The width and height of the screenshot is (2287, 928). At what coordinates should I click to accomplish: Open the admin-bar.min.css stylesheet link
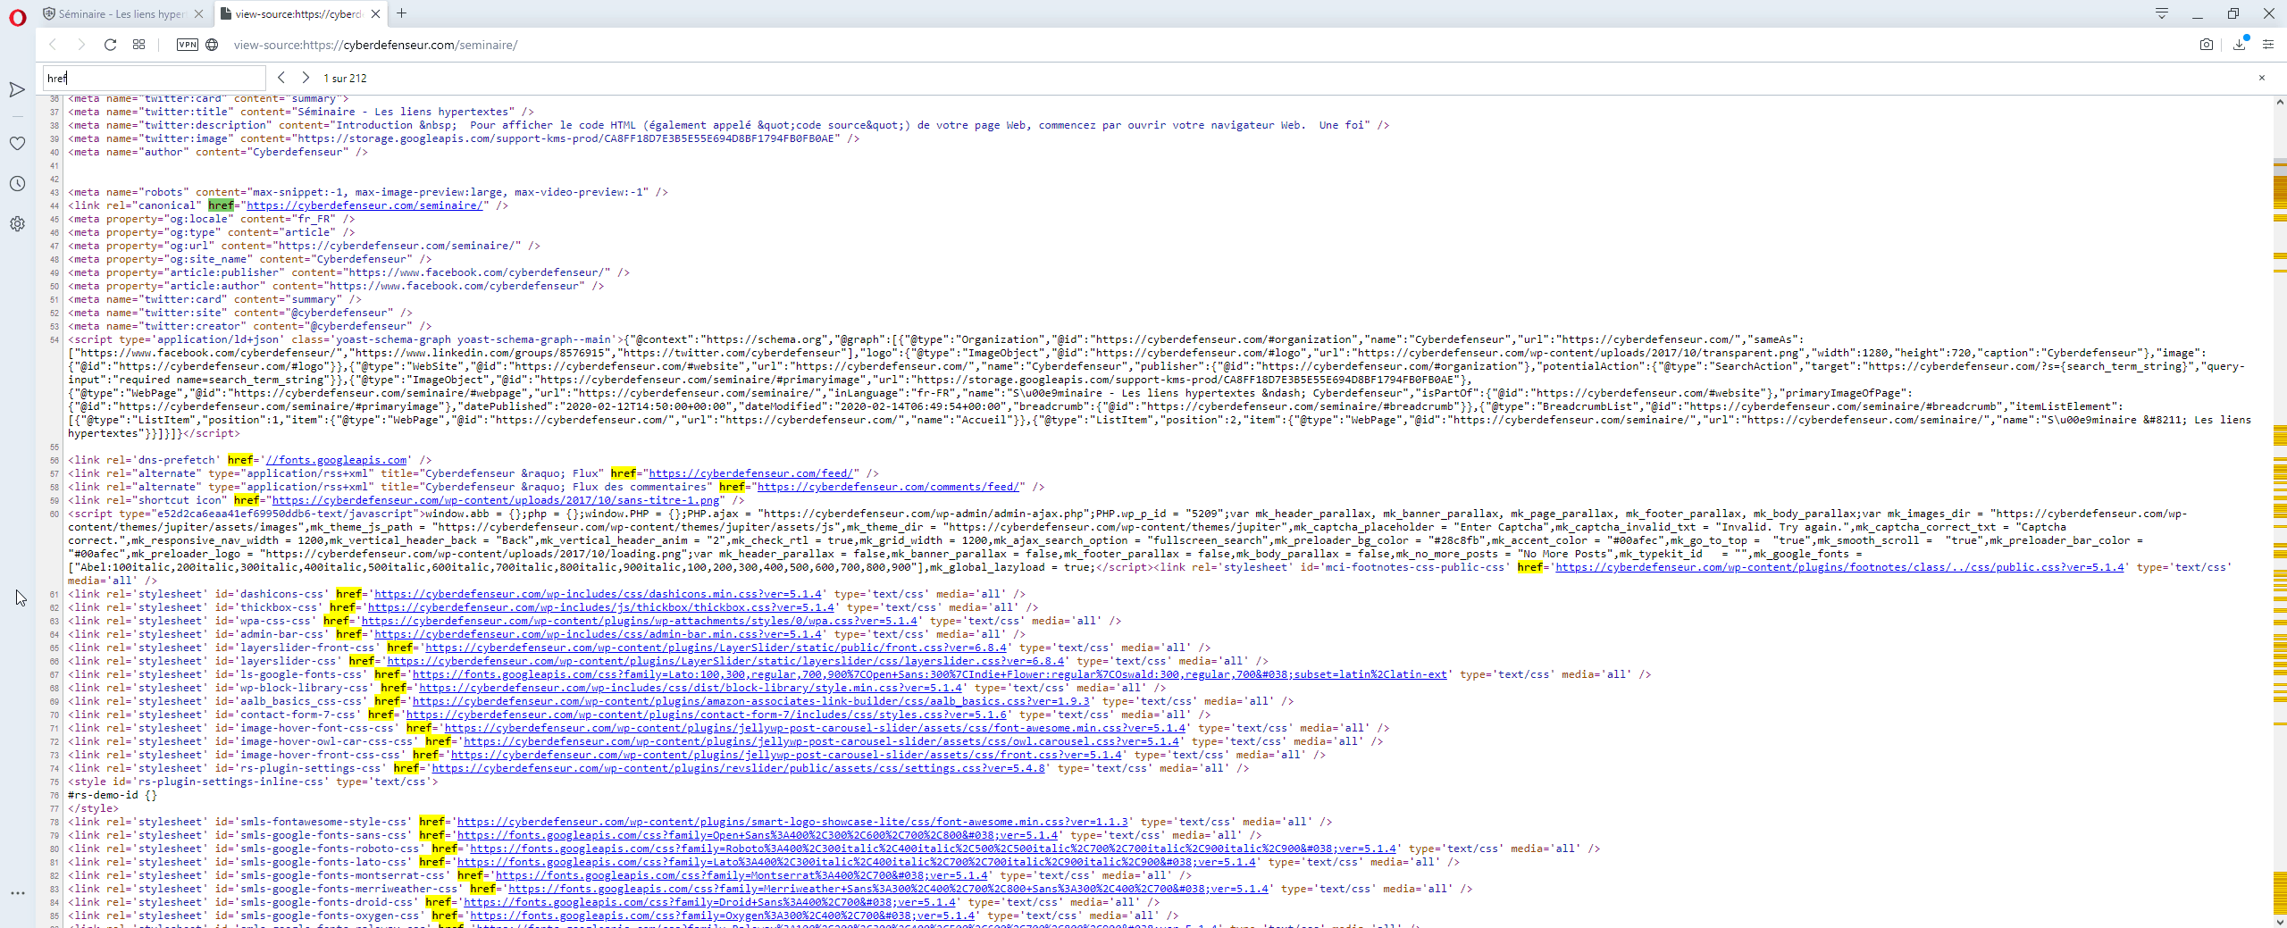tap(598, 634)
